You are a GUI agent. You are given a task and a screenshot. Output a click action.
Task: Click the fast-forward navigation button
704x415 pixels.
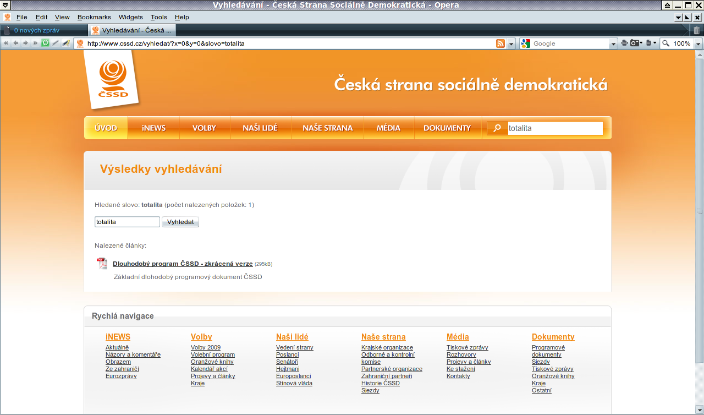click(35, 43)
